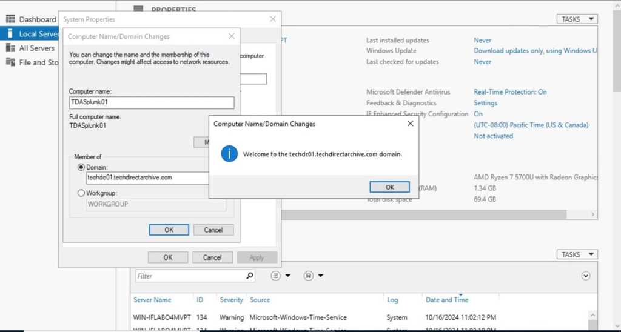Viewport: 621px width, 332px height.
Task: Select the Domain radio button
Action: (81, 167)
